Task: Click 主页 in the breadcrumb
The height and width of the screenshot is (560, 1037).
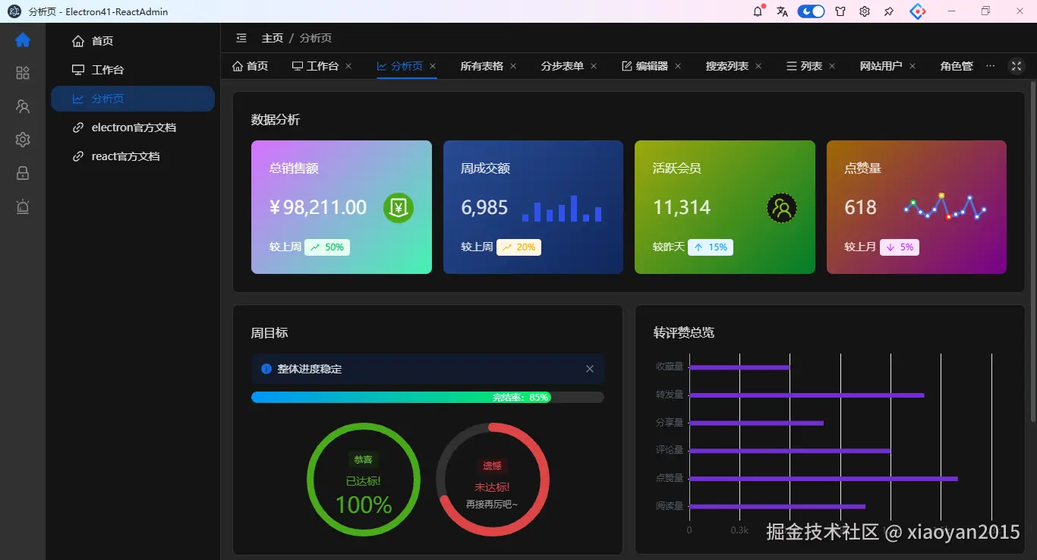Action: coord(273,38)
